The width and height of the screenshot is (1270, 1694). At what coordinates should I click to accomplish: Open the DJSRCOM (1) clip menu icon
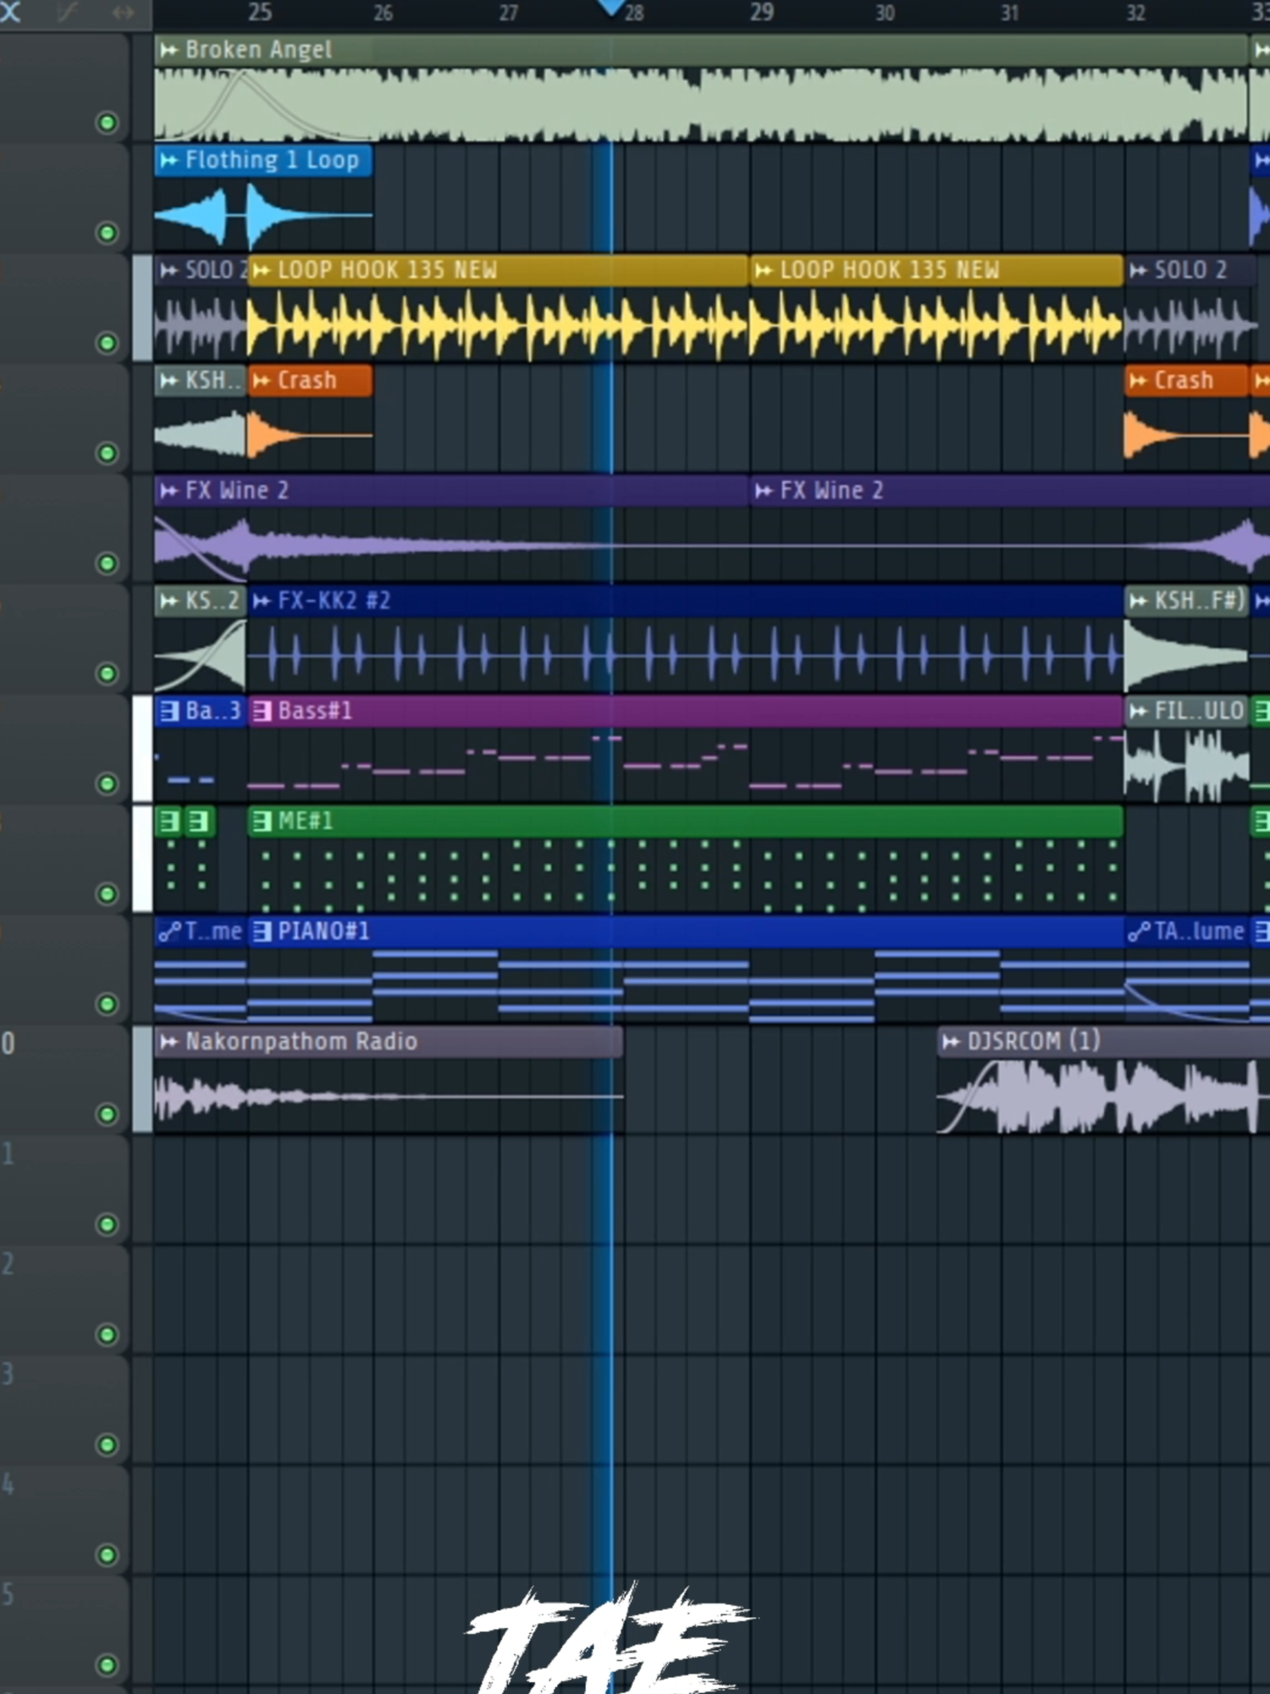(x=952, y=1041)
